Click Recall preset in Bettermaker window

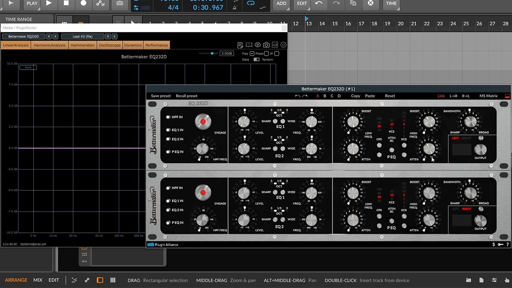[186, 96]
